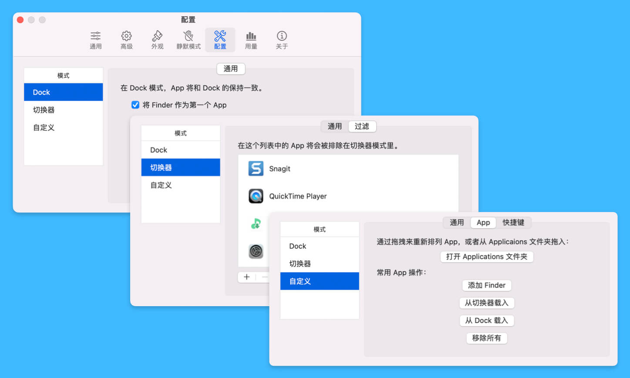
Task: Click the plus button under app list
Action: coord(247,277)
